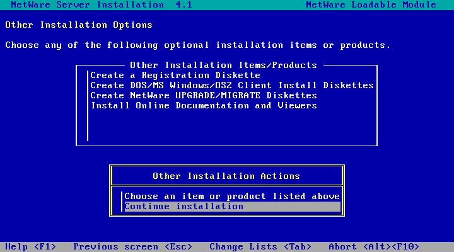Select Create NetWare UPGRADE/MIGRATE Diskettes
454x252 pixels.
204,96
